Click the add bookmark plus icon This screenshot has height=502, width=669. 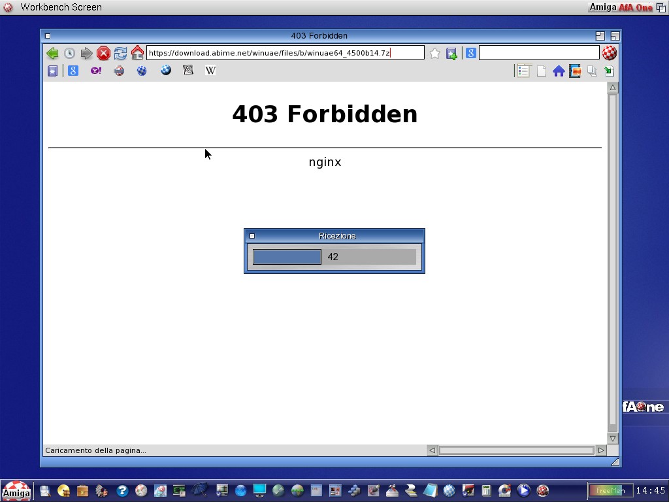(451, 54)
